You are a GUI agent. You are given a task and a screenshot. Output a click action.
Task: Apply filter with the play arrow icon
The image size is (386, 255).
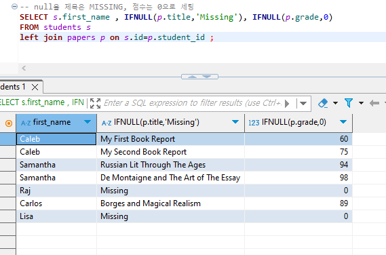pos(287,104)
